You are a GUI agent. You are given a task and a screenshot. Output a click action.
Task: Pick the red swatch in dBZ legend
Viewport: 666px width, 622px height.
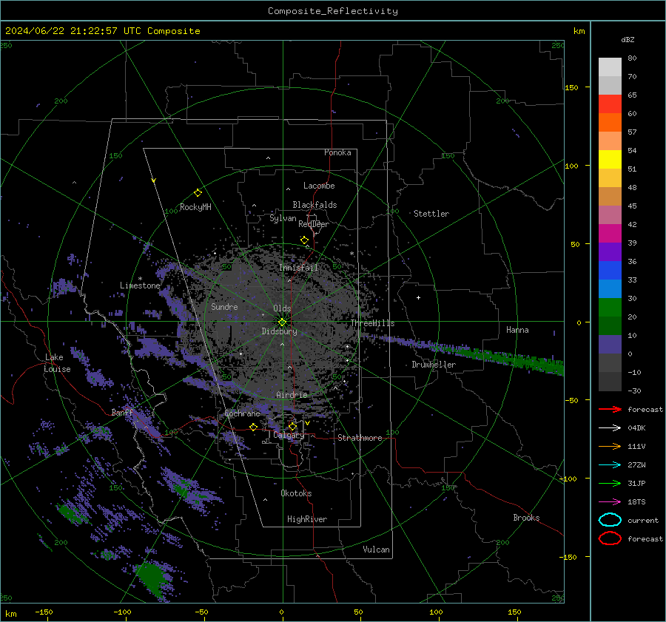pyautogui.click(x=610, y=104)
